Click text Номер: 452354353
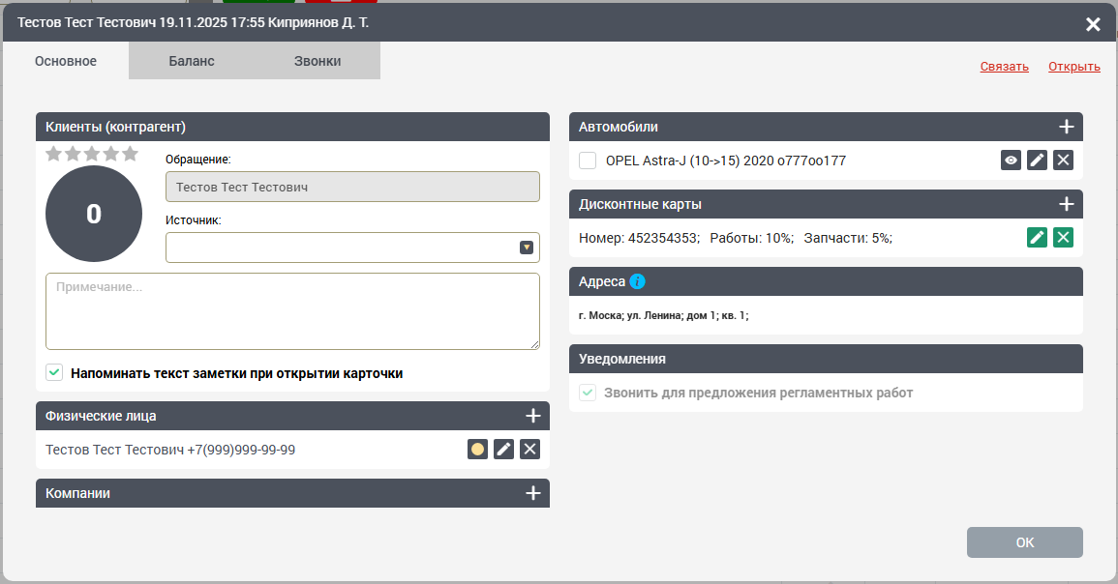1118x584 pixels. [x=640, y=238]
